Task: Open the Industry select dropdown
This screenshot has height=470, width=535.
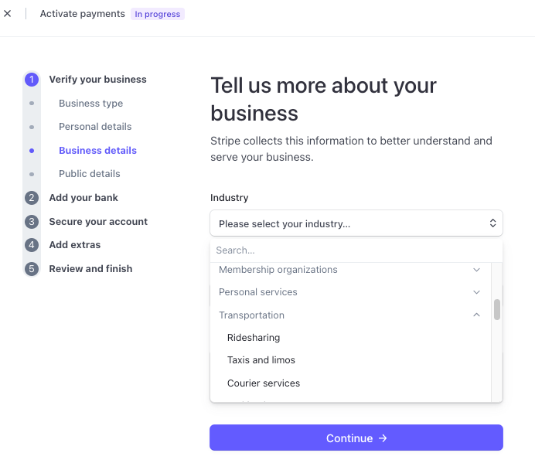Action: (356, 223)
